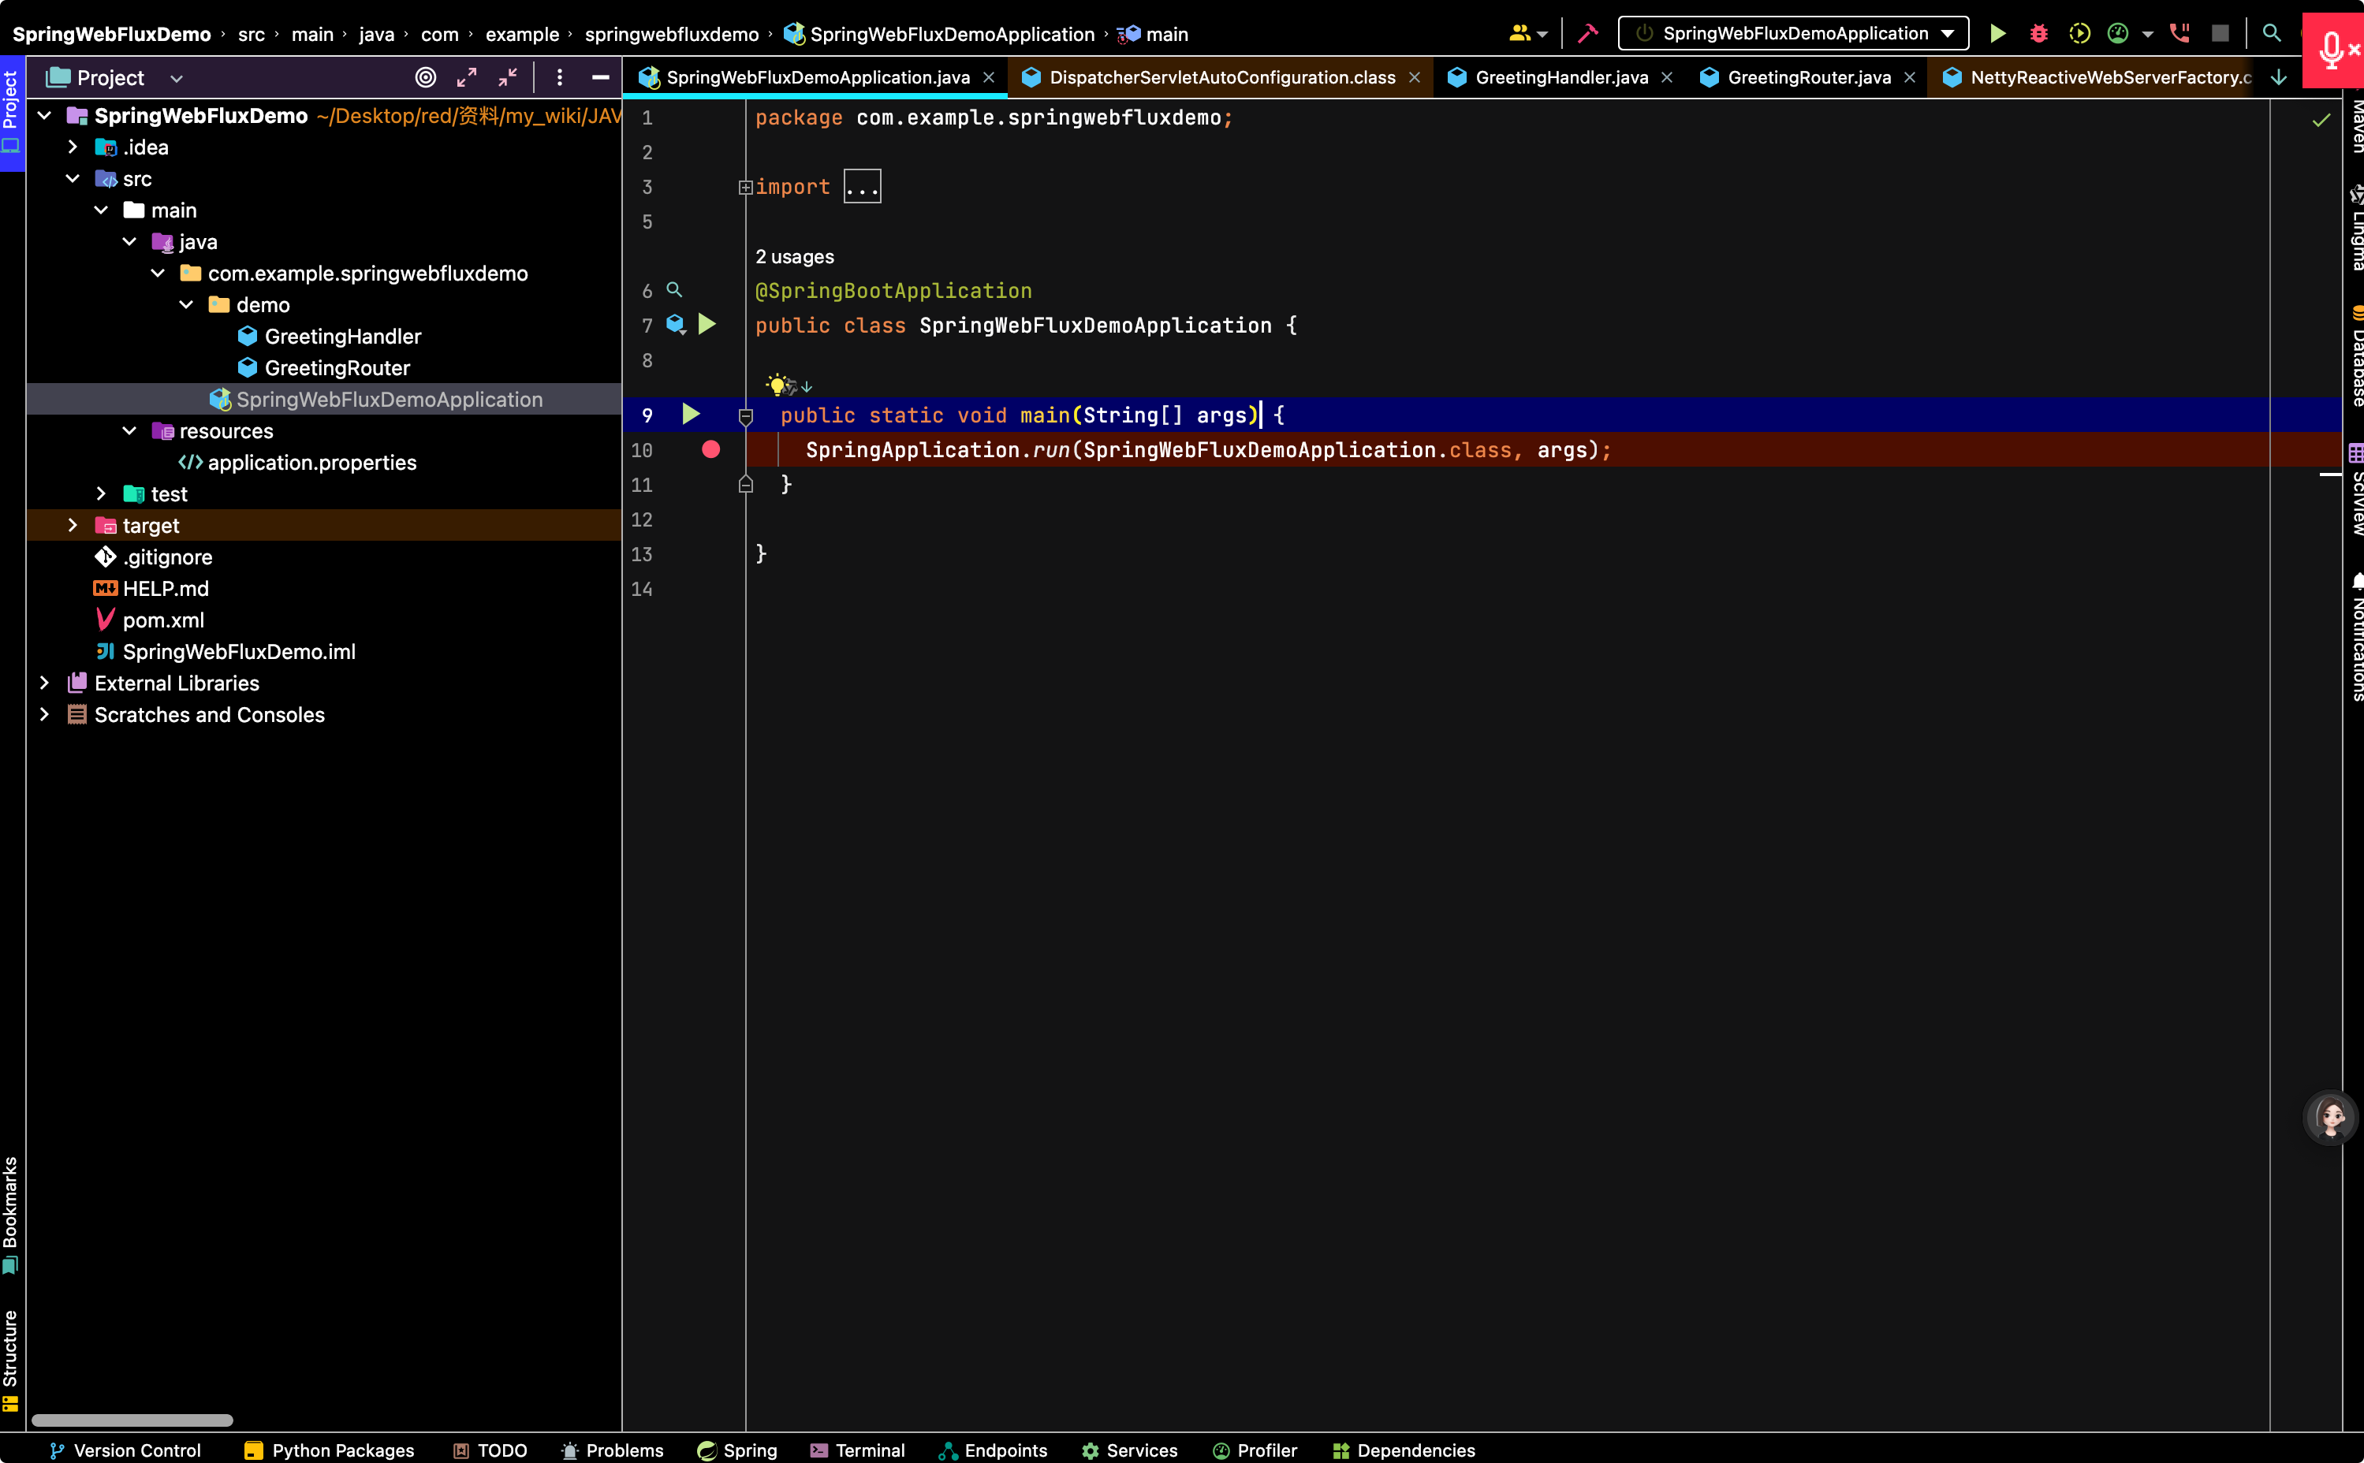Switch to the GreetingHandler.java tab
This screenshot has width=2364, height=1463.
coord(1560,77)
